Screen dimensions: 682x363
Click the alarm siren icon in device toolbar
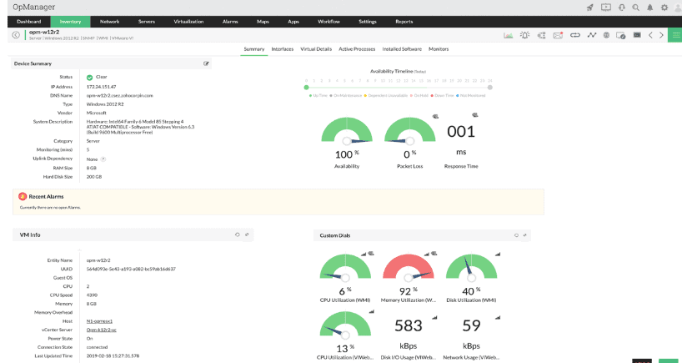click(x=524, y=35)
